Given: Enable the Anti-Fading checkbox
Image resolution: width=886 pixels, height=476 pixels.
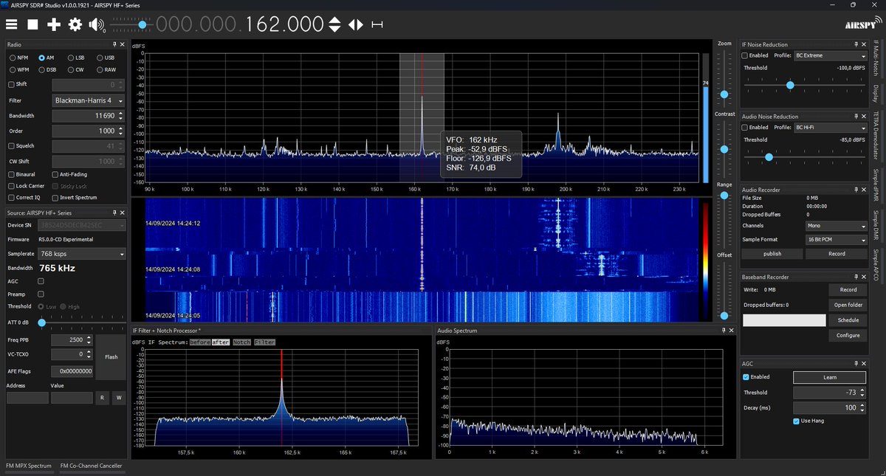Looking at the screenshot, I should pos(55,174).
